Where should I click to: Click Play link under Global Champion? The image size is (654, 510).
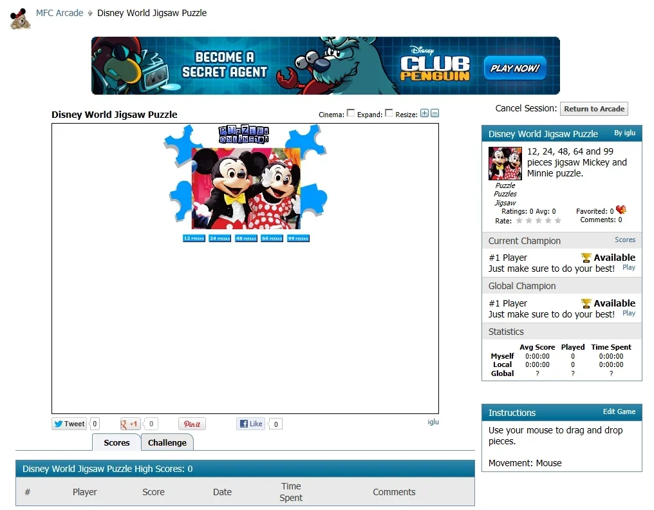tap(629, 313)
